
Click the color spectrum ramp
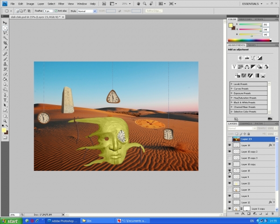tap(250, 41)
